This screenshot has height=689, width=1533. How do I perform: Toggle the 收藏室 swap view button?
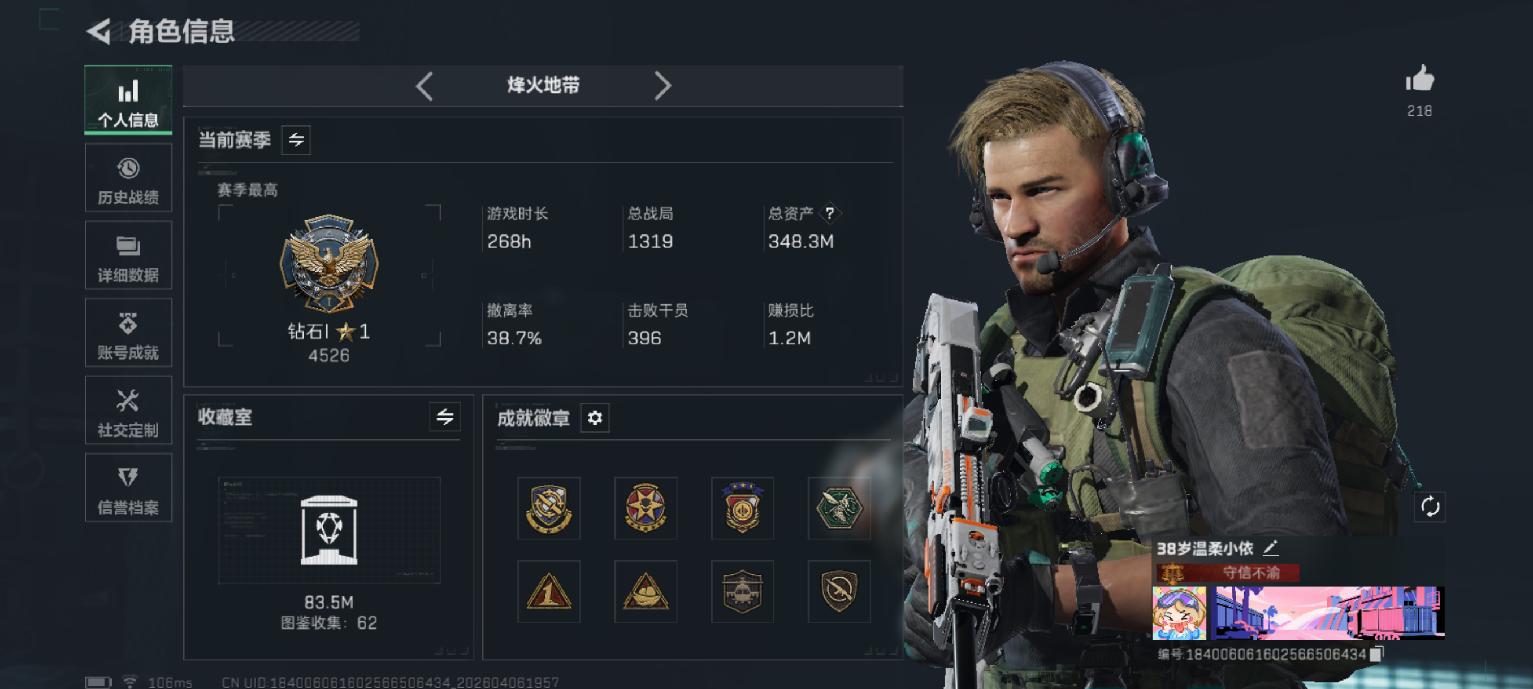tap(444, 417)
